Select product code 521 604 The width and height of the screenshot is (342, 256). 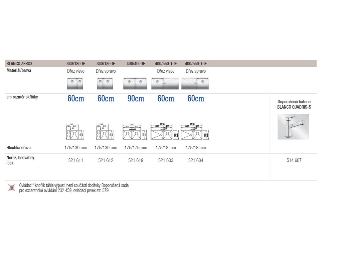[196, 160]
